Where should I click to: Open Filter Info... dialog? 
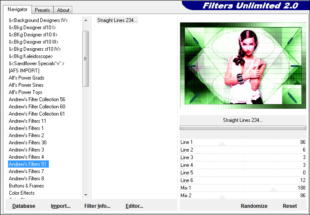click(x=97, y=206)
